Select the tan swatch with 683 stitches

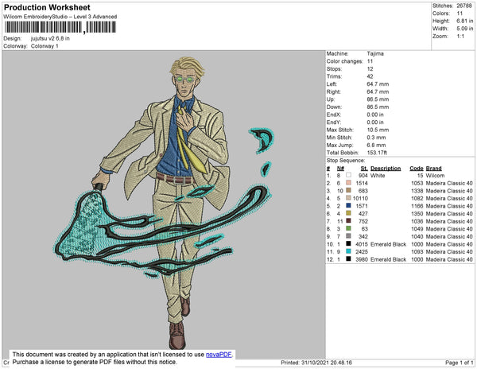click(349, 190)
